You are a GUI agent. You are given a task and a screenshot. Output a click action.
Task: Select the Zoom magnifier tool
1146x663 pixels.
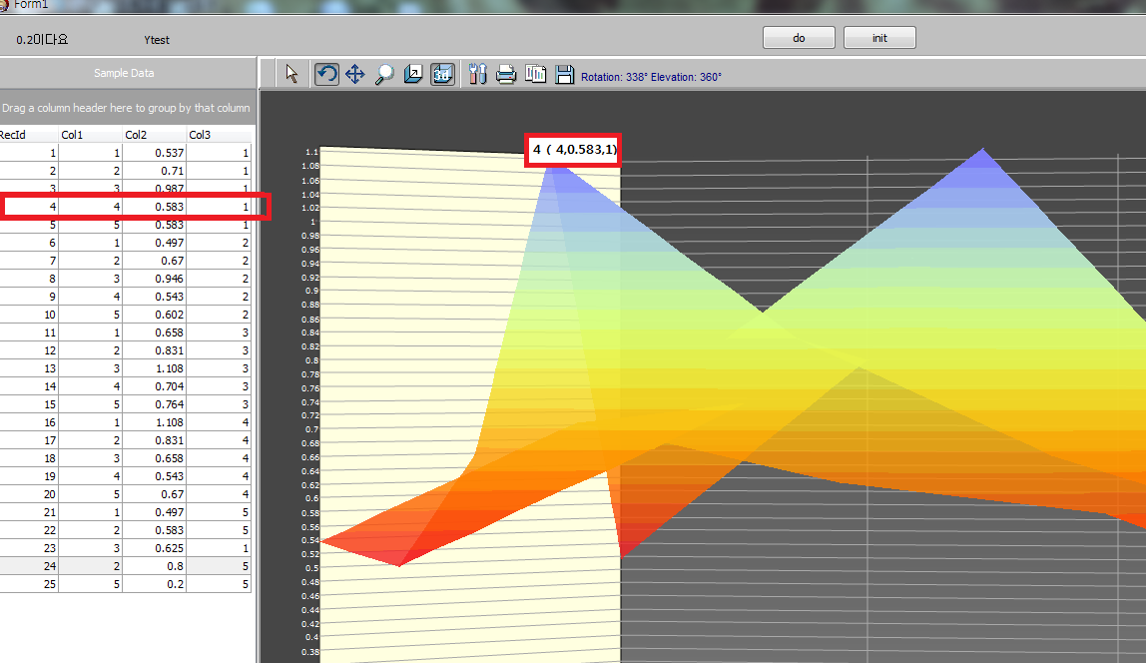pos(384,75)
